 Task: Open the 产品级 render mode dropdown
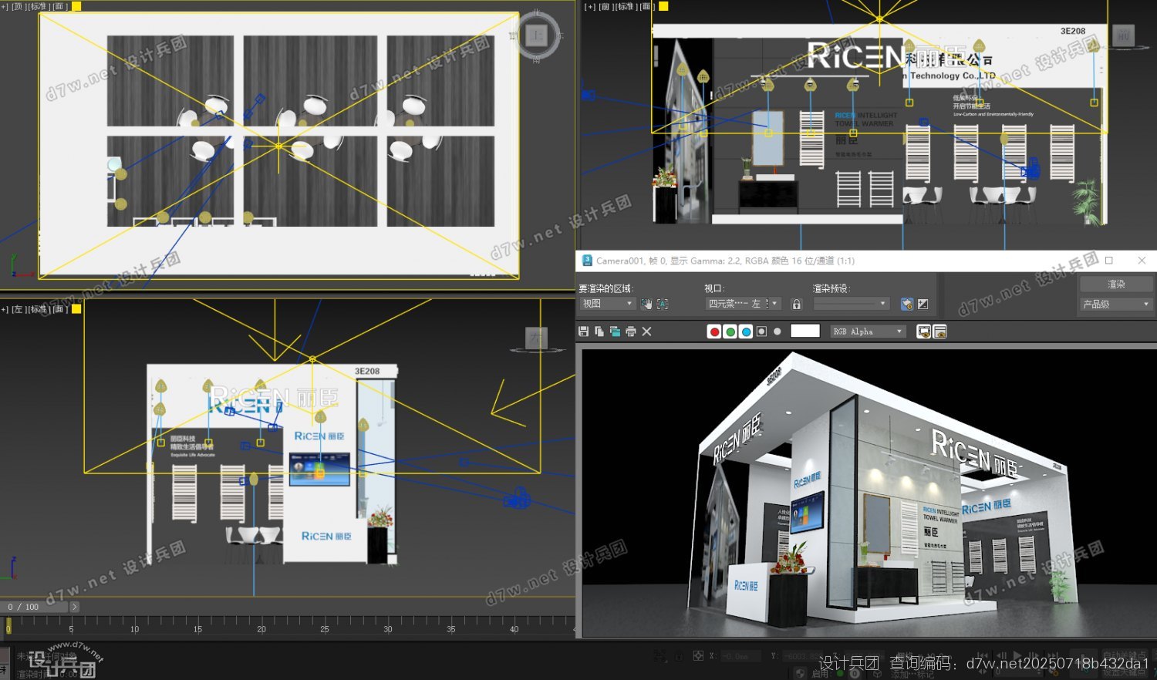1116,304
